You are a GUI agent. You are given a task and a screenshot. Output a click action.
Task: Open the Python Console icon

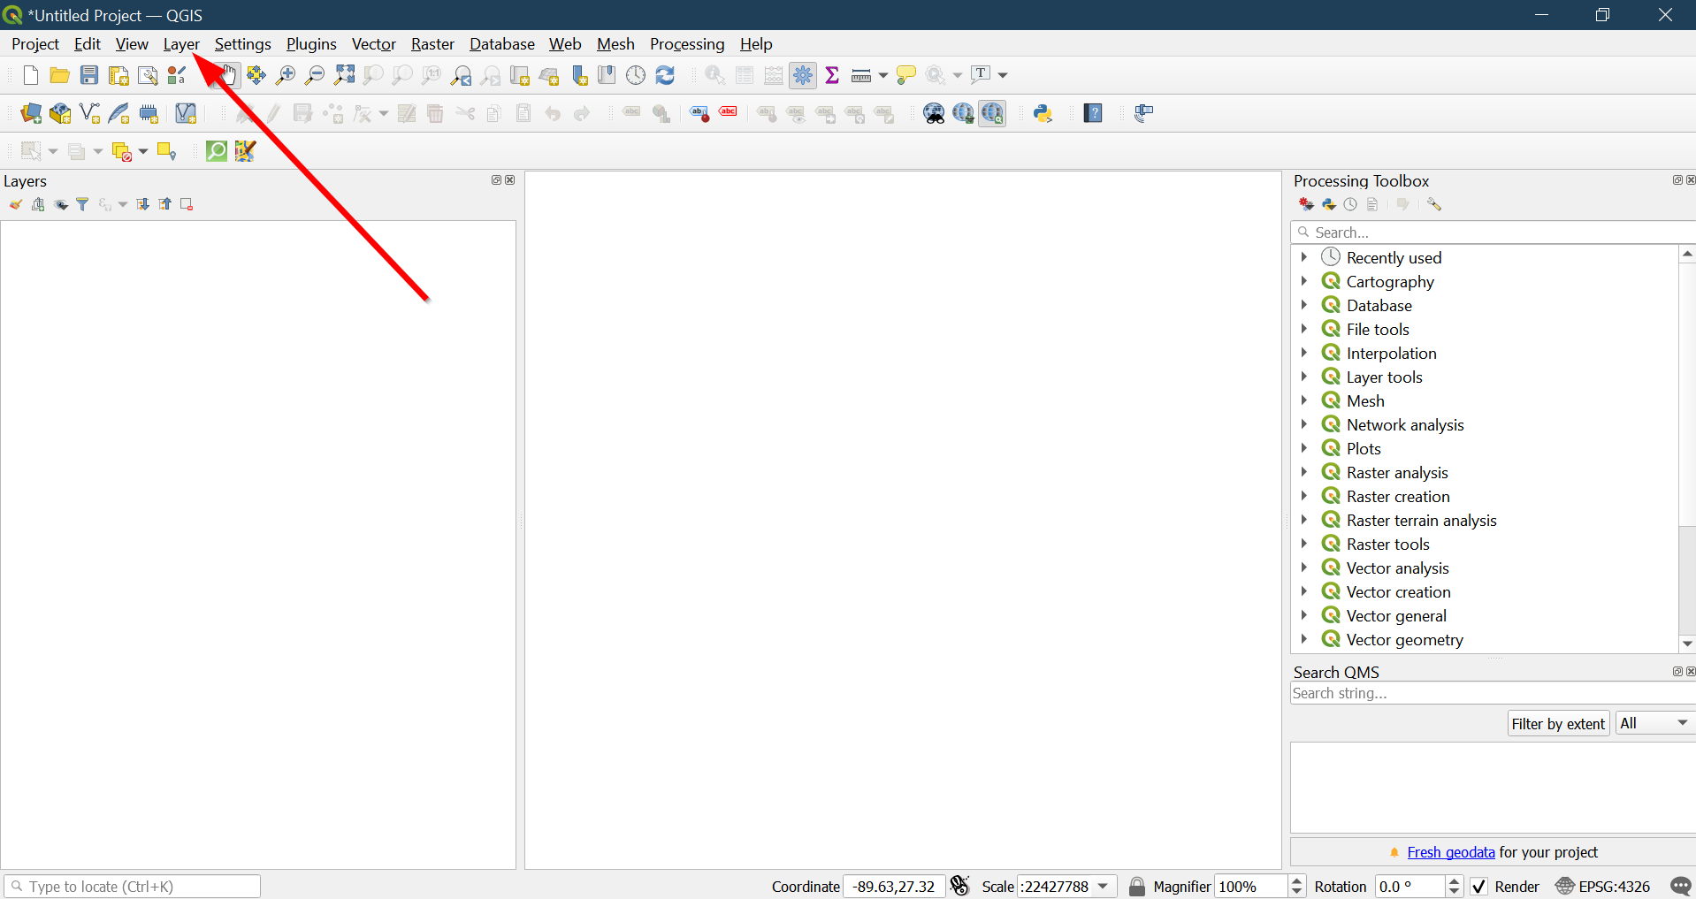tap(1043, 113)
